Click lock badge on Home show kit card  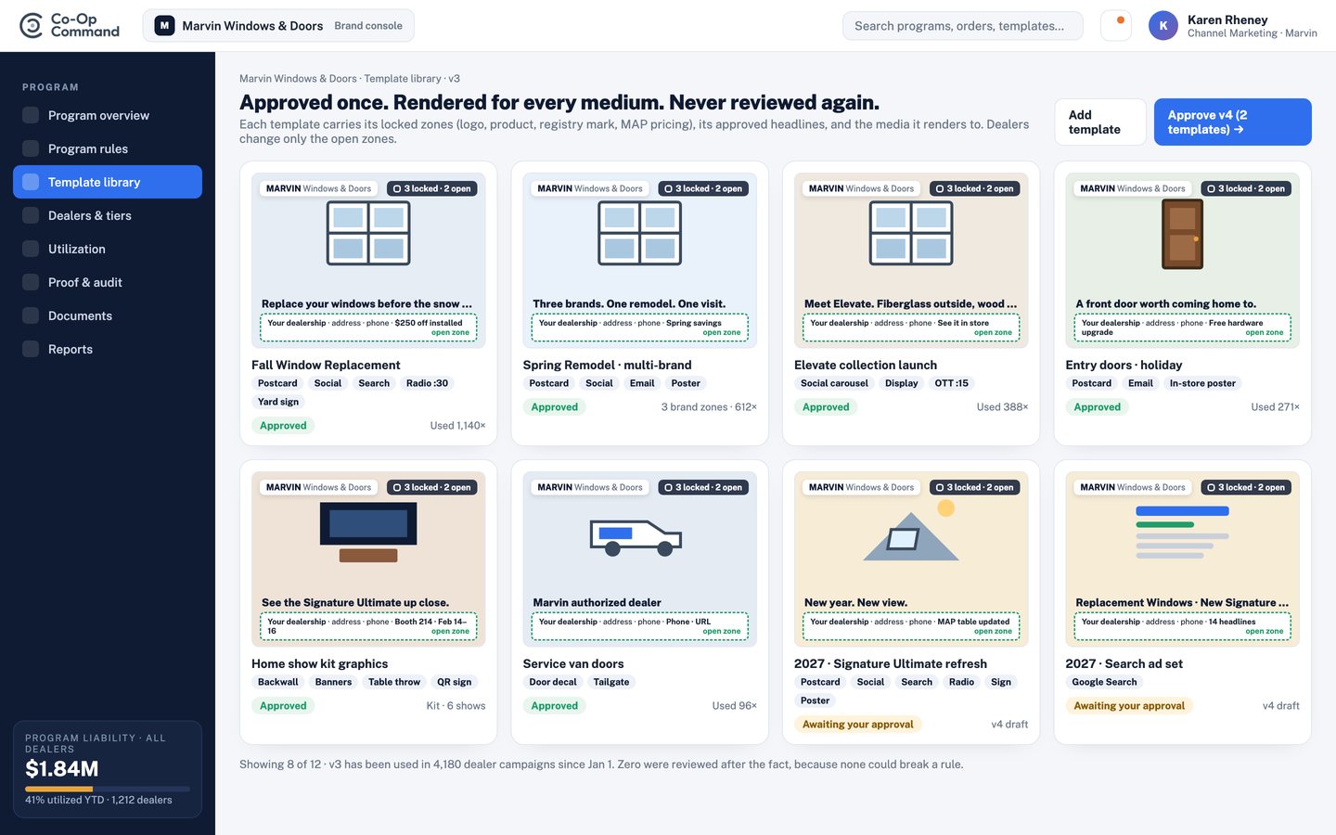tap(431, 487)
